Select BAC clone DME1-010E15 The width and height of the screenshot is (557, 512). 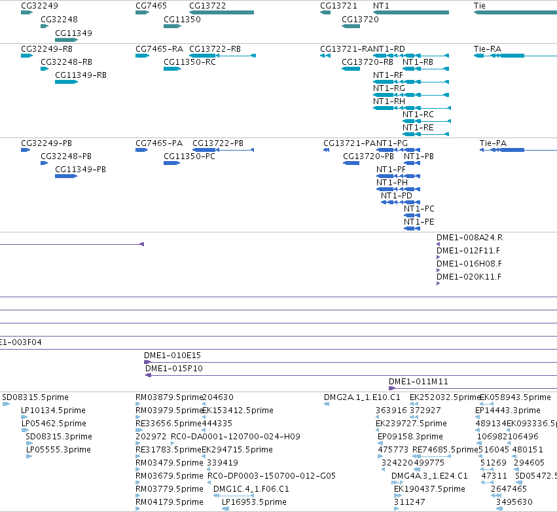click(172, 356)
